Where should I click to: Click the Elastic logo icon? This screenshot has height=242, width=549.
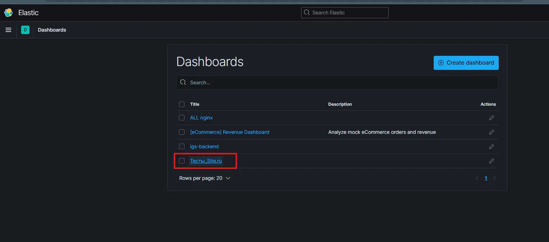click(8, 13)
